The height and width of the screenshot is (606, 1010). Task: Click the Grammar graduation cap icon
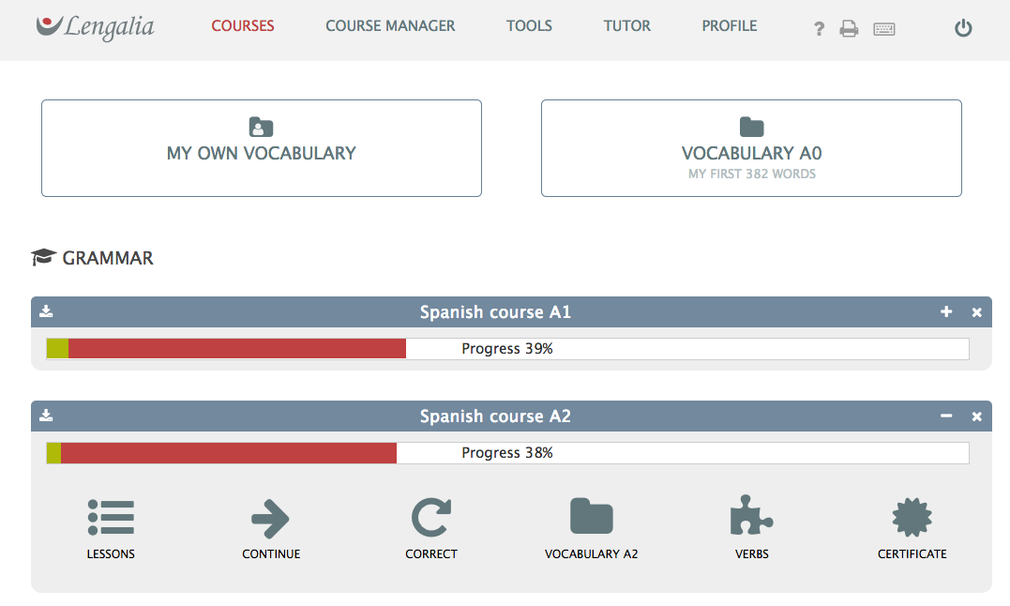(43, 257)
